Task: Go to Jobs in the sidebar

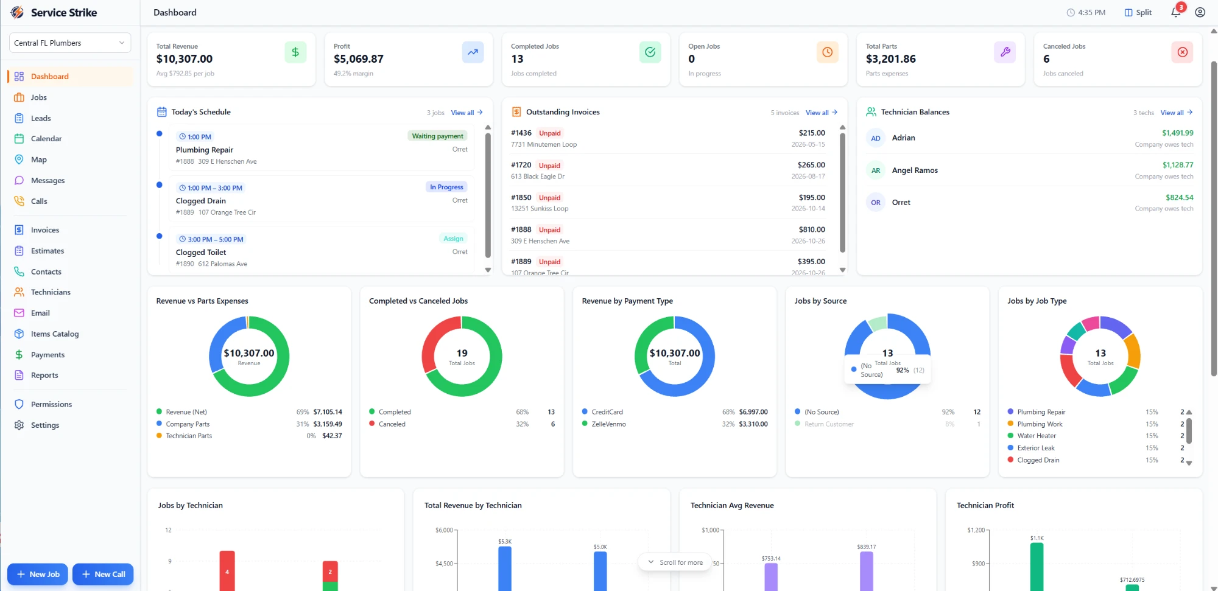Action: pyautogui.click(x=70, y=97)
